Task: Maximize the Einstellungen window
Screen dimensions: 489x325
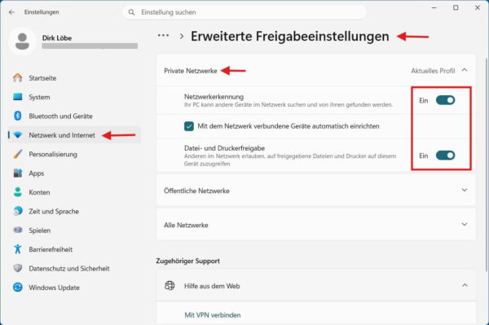Action: coord(456,7)
